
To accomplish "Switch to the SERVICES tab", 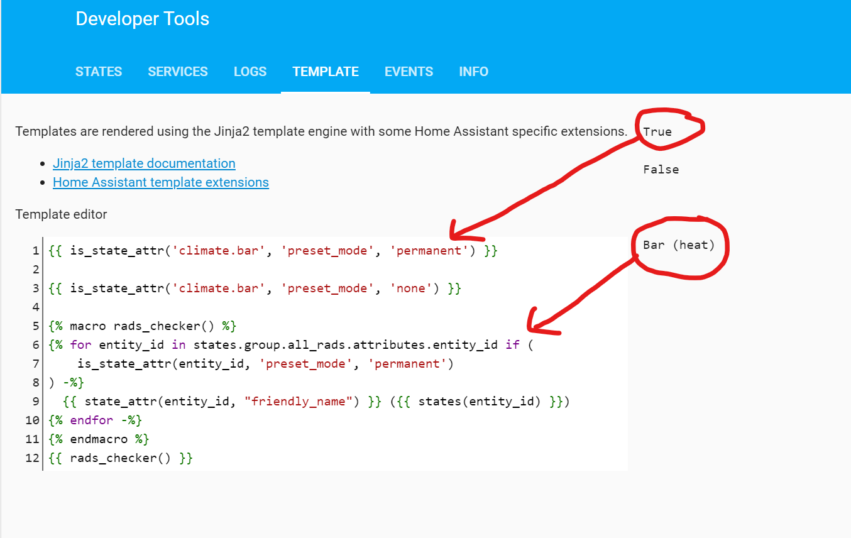I will click(x=178, y=72).
